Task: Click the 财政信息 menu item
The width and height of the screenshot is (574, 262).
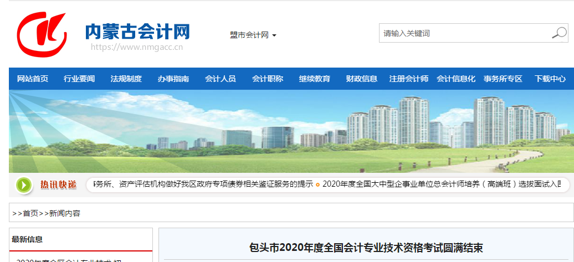Action: point(362,79)
